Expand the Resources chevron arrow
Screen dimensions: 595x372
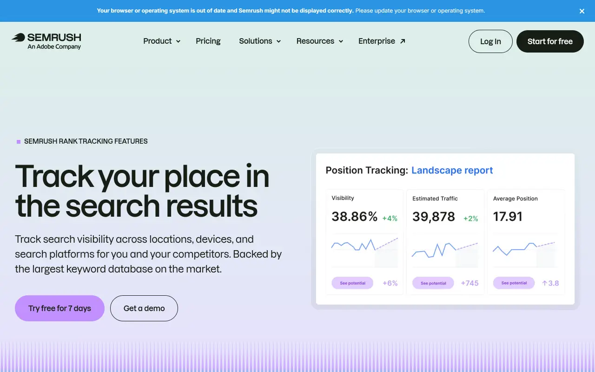[x=341, y=41]
